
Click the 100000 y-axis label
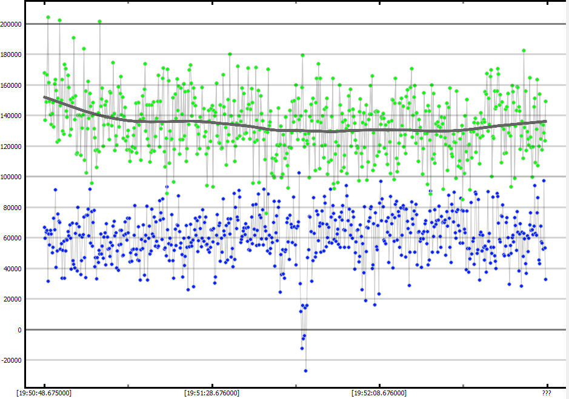click(12, 177)
